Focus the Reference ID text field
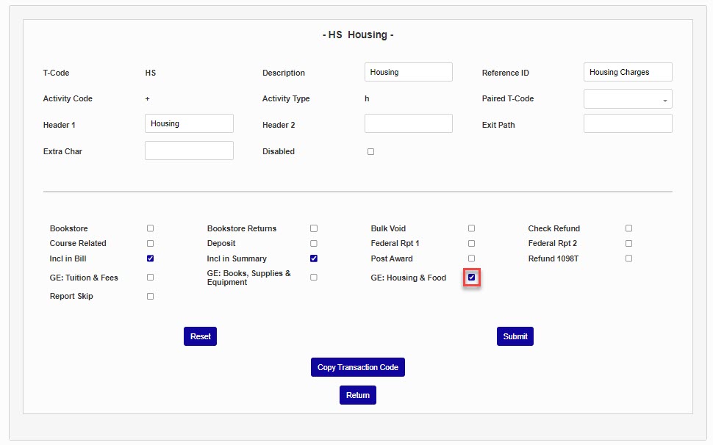 tap(627, 72)
